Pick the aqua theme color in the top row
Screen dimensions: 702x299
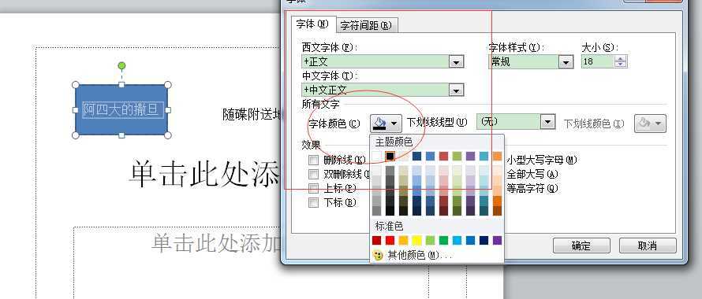coord(484,156)
